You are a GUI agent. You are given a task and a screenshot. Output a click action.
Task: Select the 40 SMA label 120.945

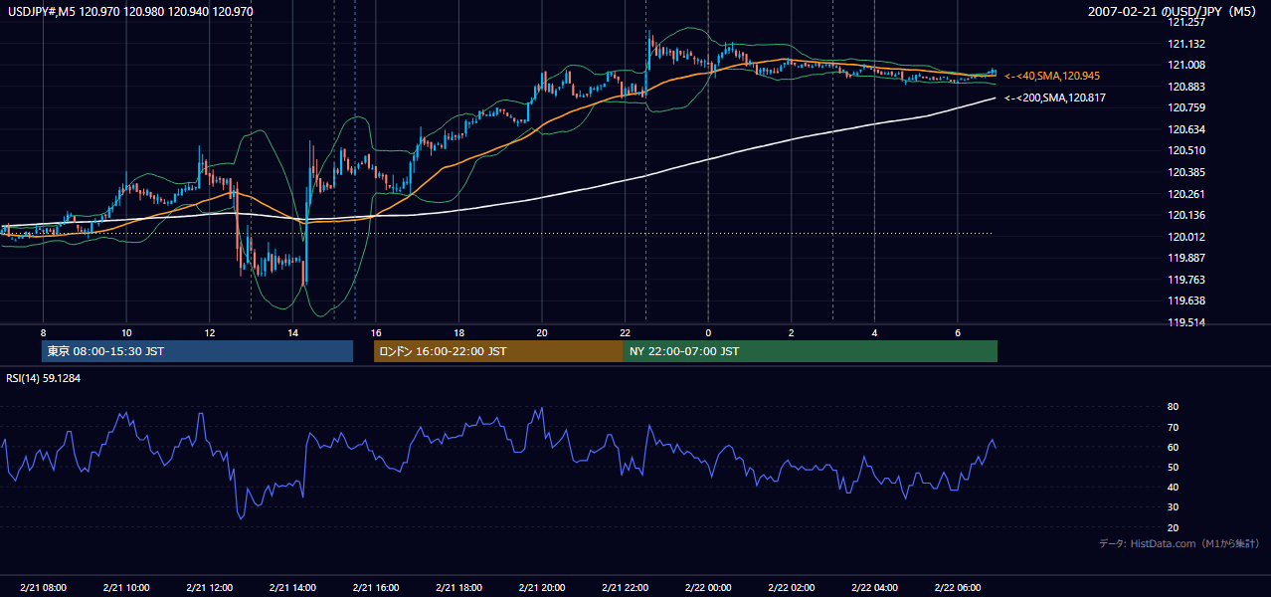pos(1052,76)
